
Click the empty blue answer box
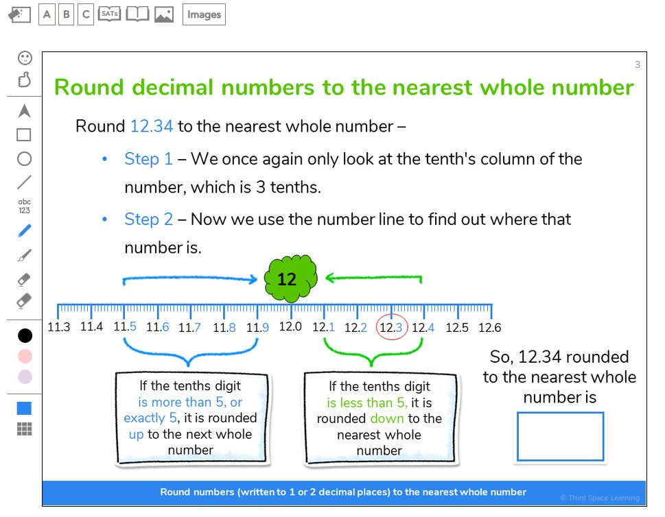pos(560,437)
